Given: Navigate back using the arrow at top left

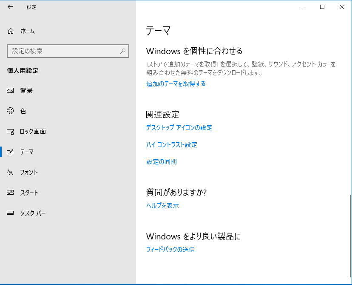Looking at the screenshot, I should click(x=9, y=7).
